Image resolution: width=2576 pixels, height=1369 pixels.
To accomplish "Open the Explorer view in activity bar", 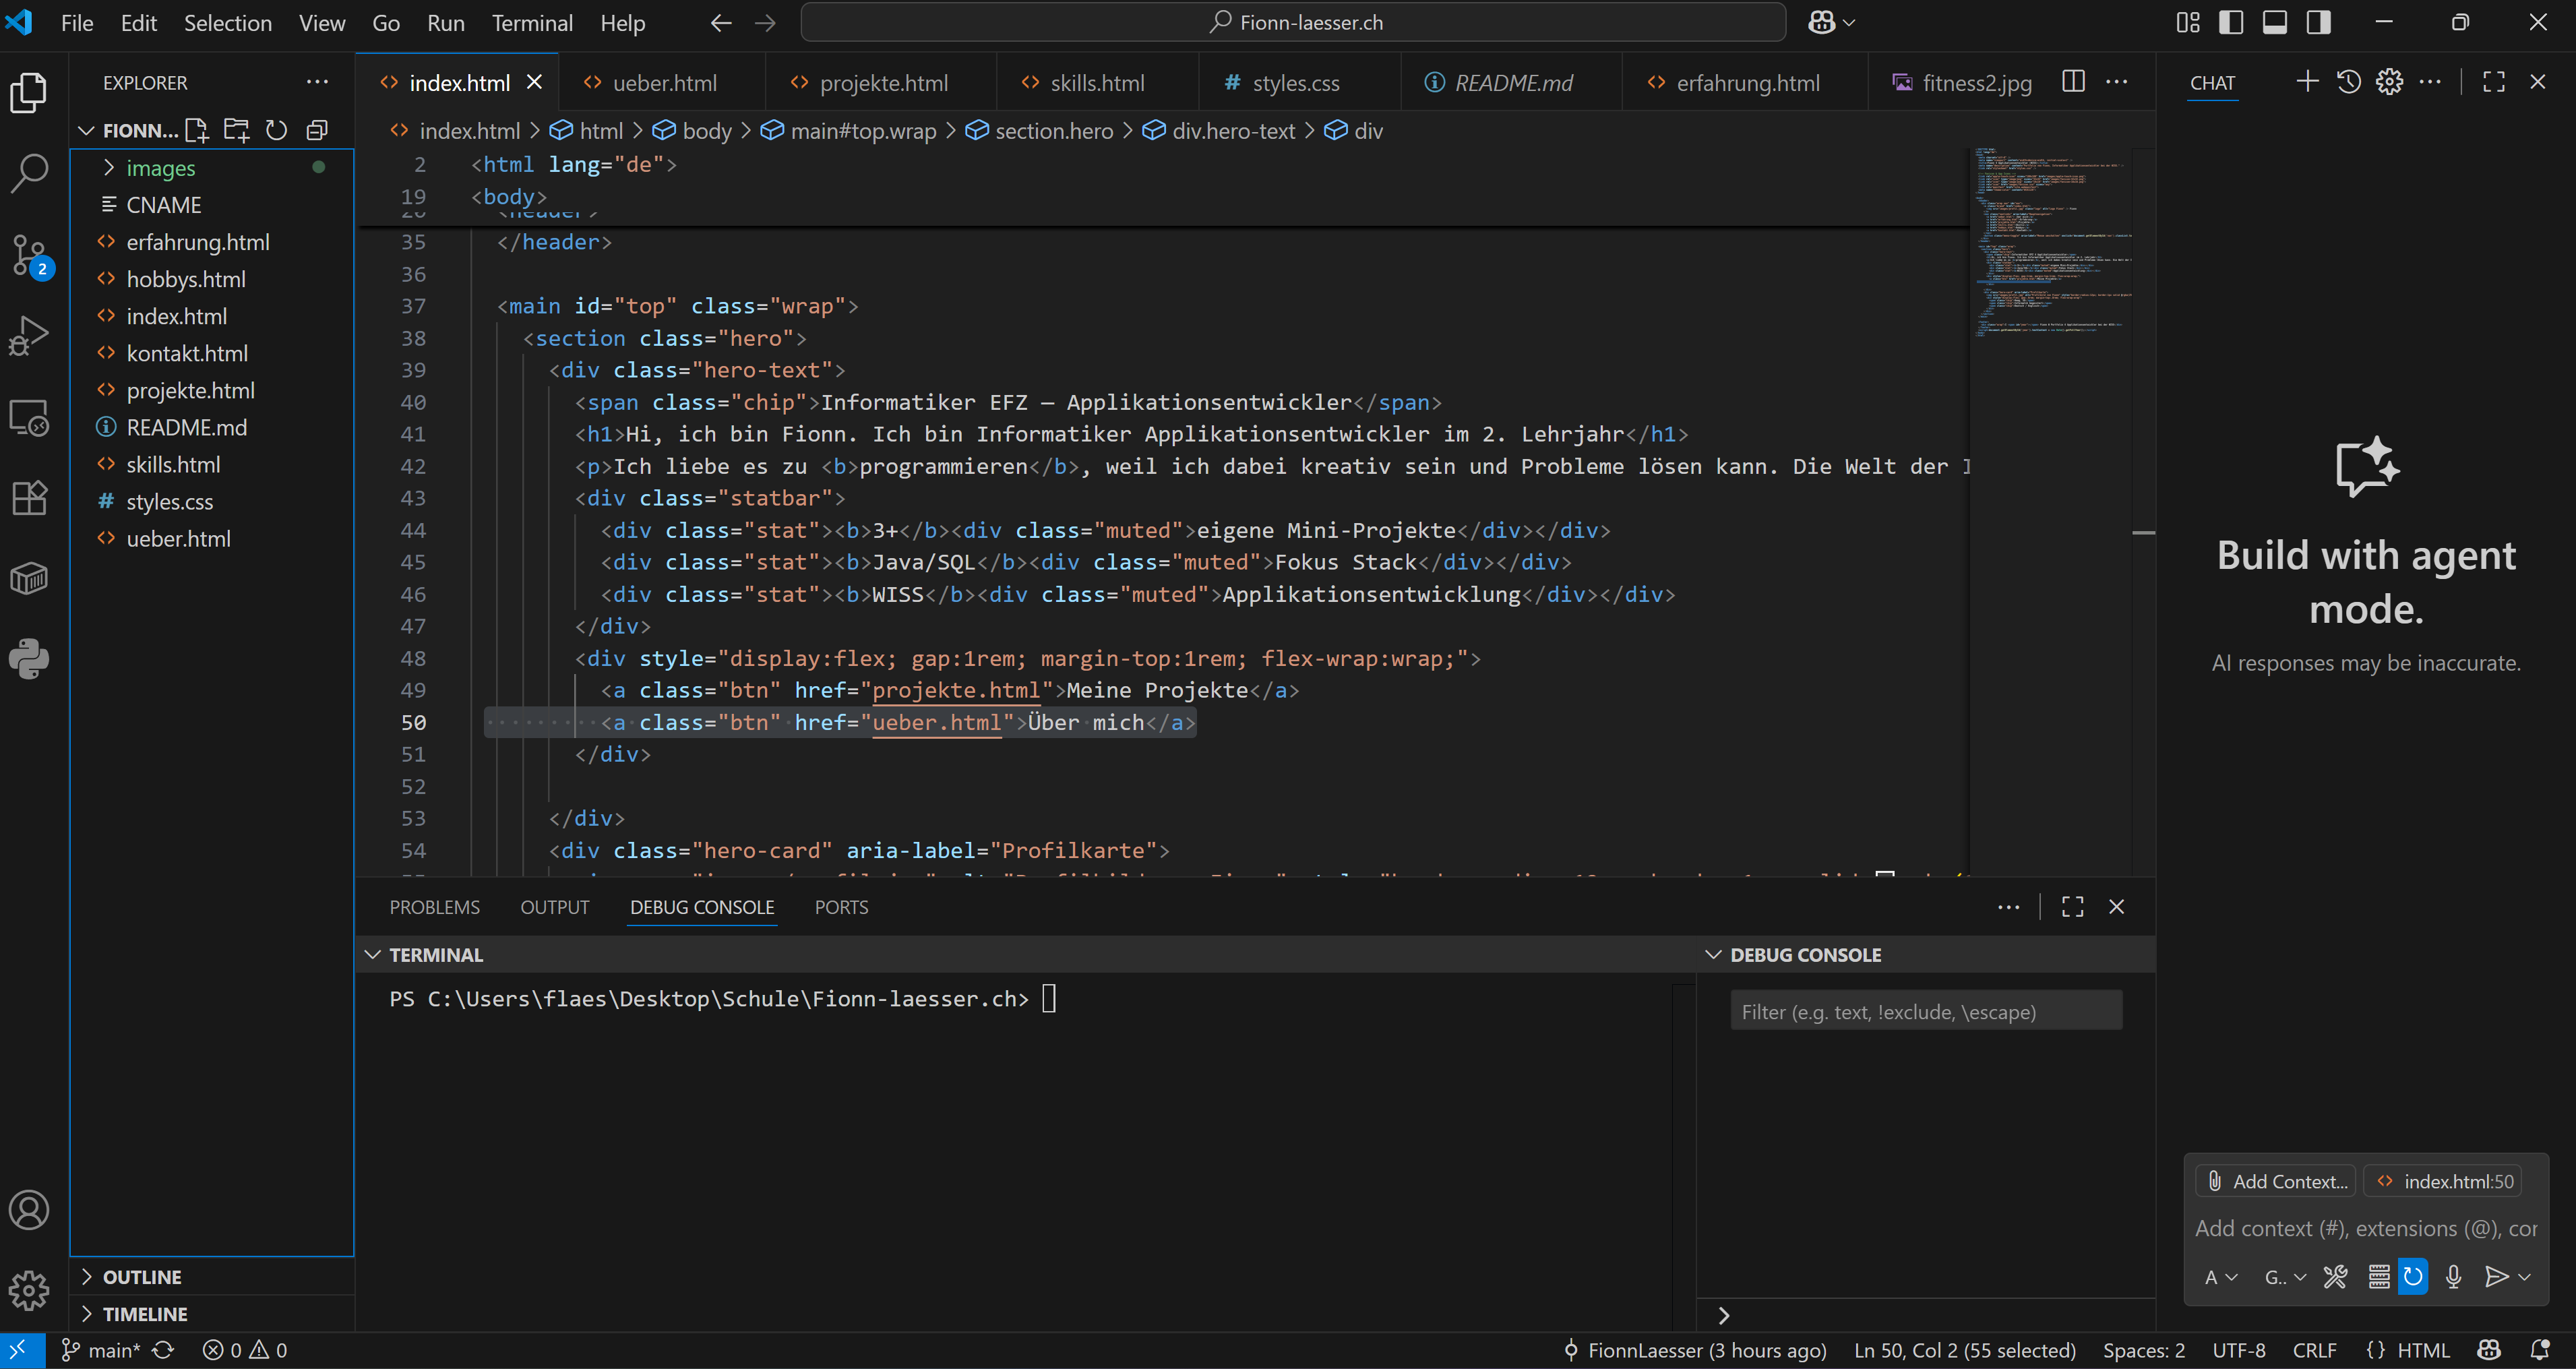I will coord(29,92).
